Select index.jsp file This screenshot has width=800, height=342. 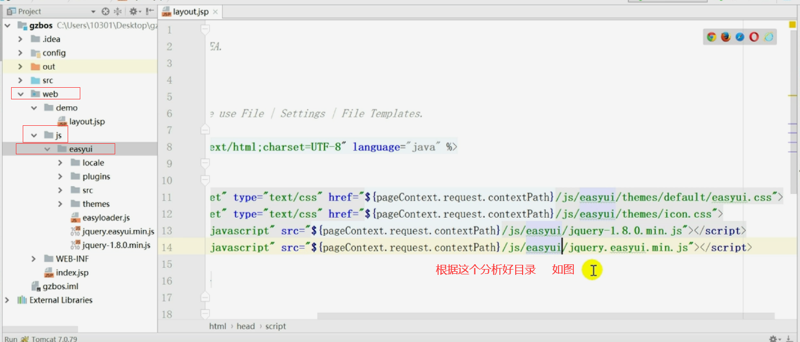[66, 273]
